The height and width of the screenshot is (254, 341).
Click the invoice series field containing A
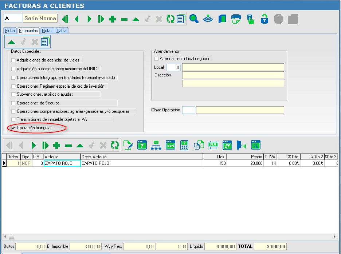point(13,18)
